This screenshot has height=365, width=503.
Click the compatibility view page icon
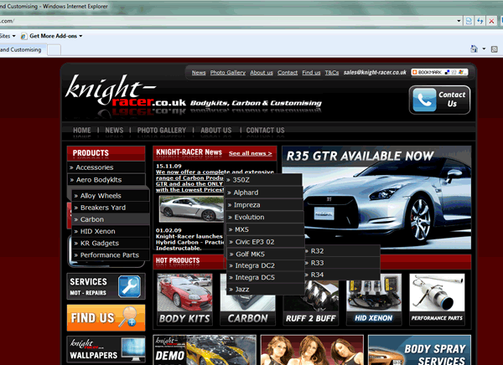point(469,21)
